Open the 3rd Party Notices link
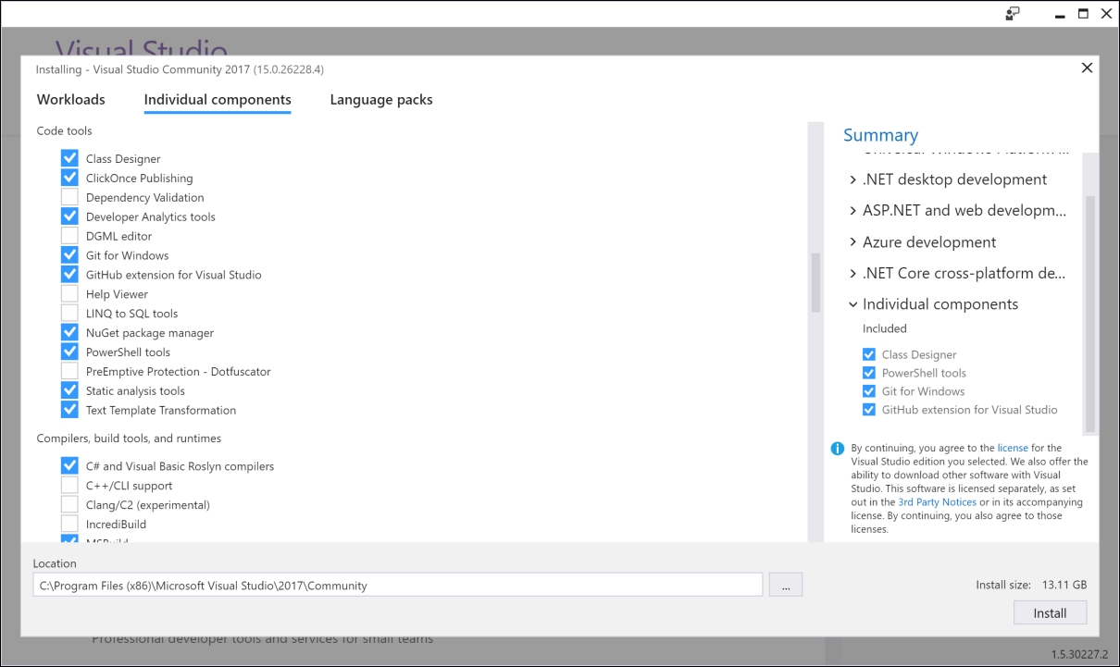The image size is (1120, 667). 937,502
